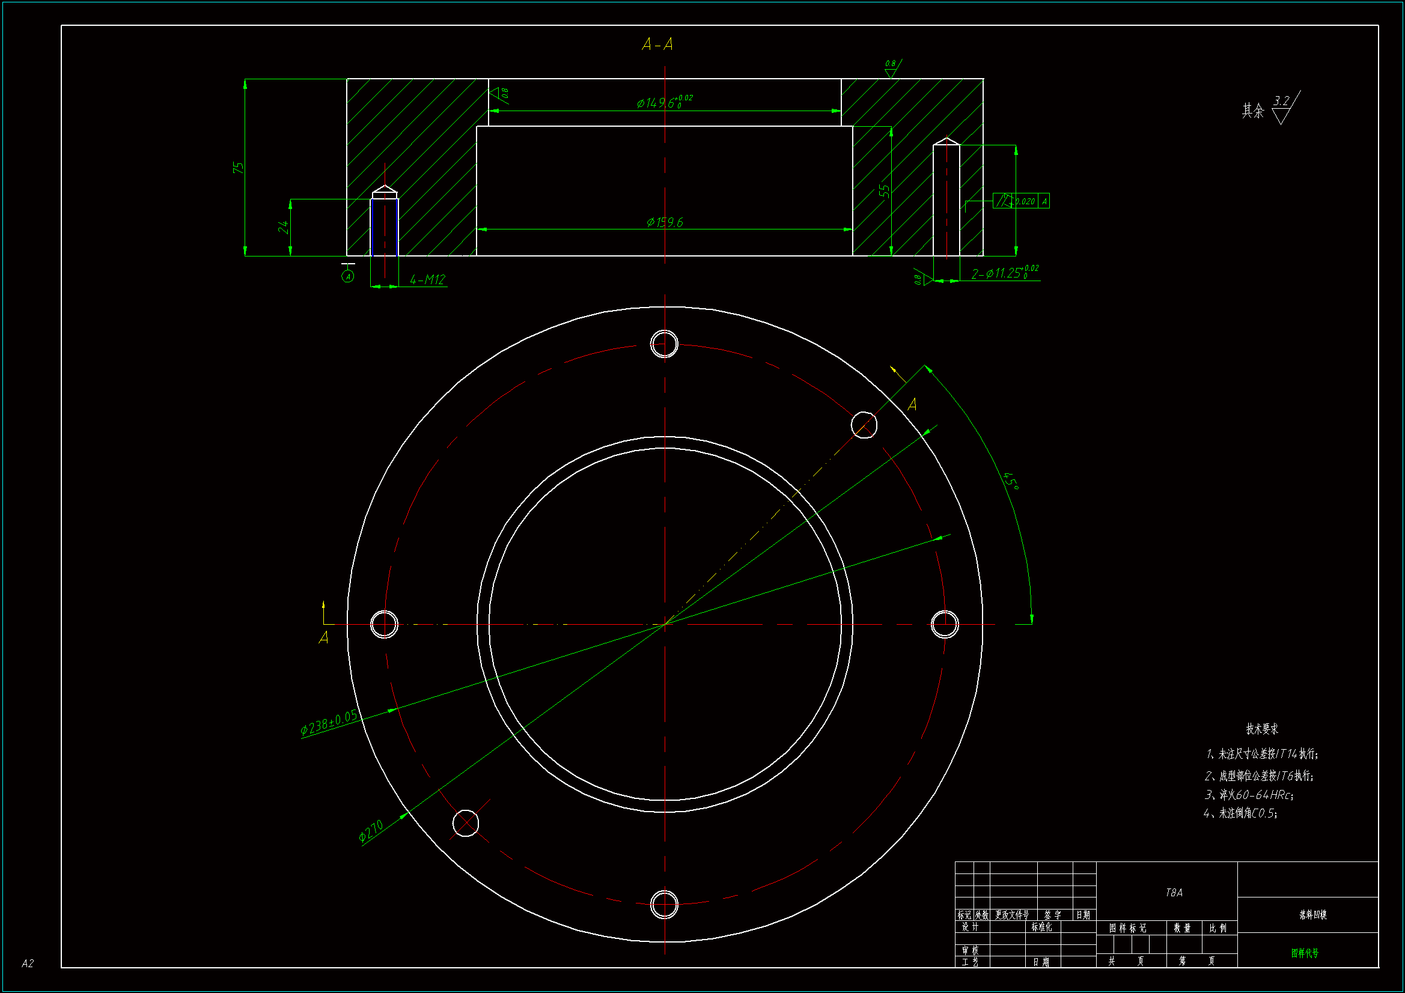Click the Φ238±0.05 bolt circle dimension
Viewport: 1405px width, 993px height.
click(x=329, y=723)
